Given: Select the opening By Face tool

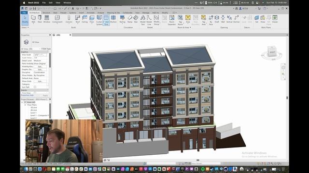Looking at the screenshot, I should click(x=211, y=20).
